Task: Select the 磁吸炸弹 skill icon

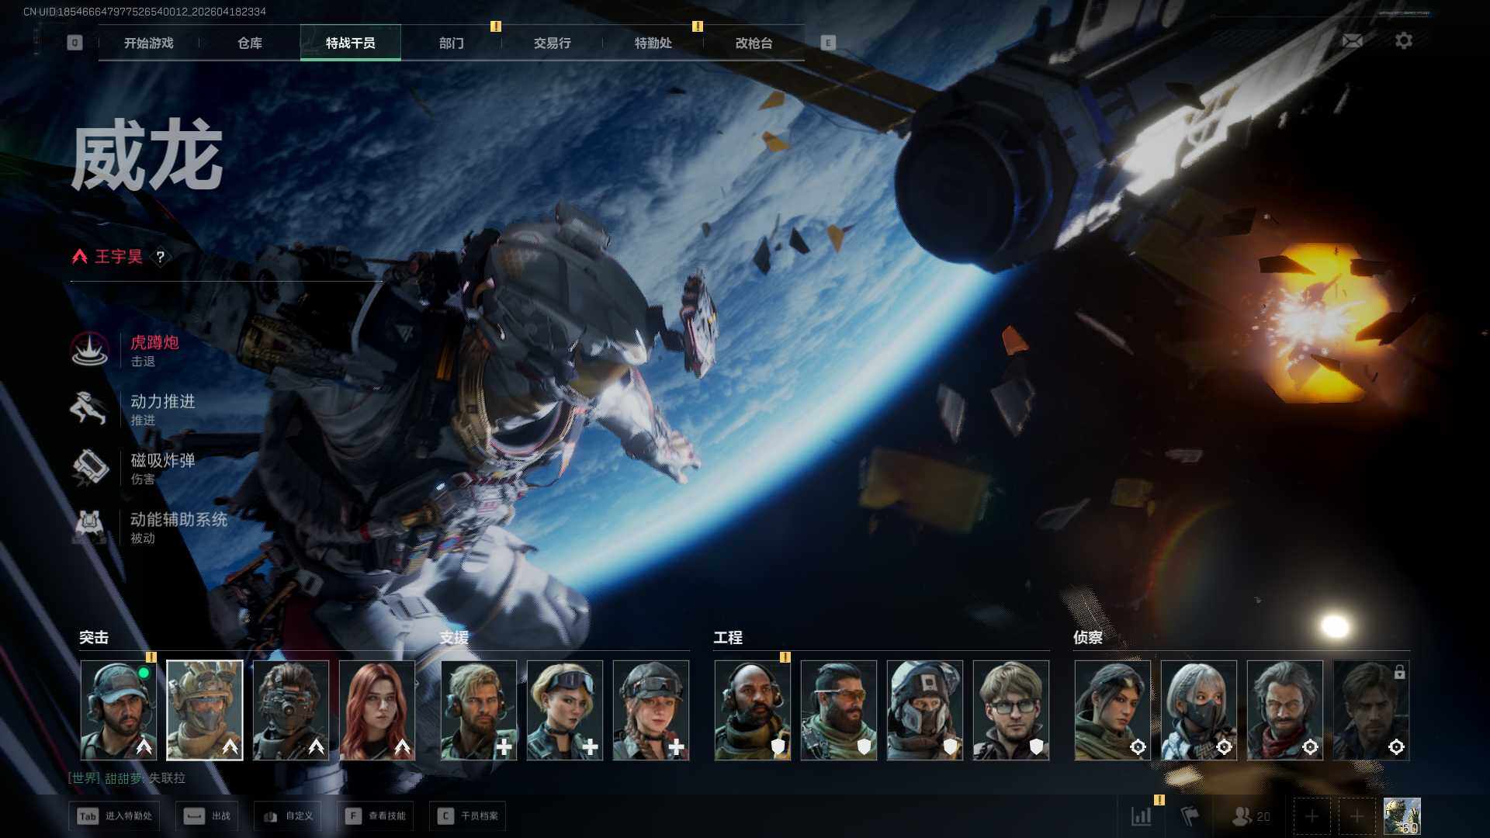Action: pyautogui.click(x=90, y=467)
